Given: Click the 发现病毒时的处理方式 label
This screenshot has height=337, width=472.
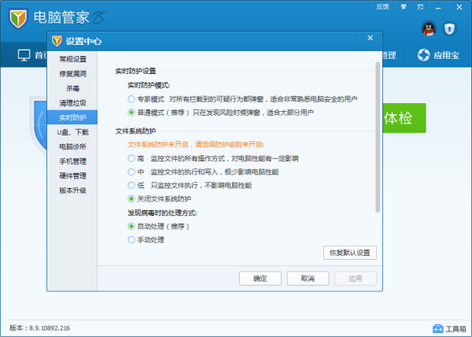Looking at the screenshot, I should [162, 213].
